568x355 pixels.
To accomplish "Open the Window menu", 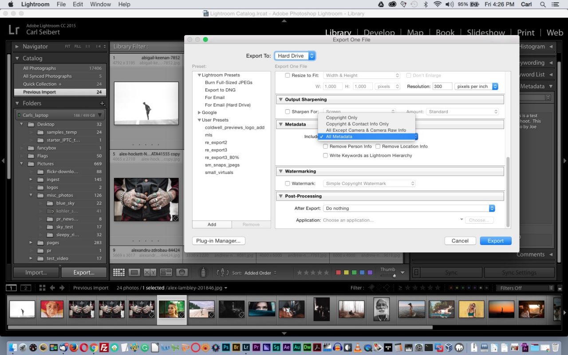I will click(x=100, y=4).
